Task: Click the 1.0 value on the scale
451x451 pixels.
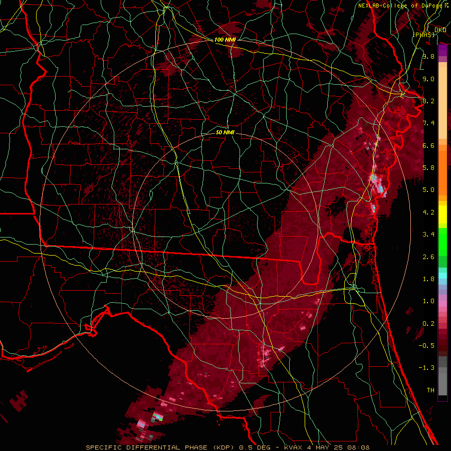Action: (x=428, y=301)
